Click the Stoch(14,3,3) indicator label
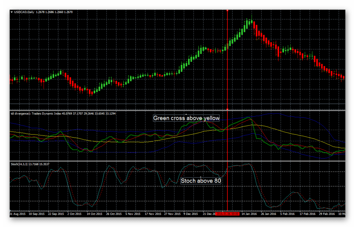The width and height of the screenshot is (355, 227). (30, 164)
